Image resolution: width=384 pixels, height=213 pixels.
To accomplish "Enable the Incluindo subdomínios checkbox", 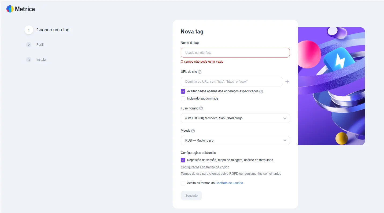I will click(x=183, y=98).
